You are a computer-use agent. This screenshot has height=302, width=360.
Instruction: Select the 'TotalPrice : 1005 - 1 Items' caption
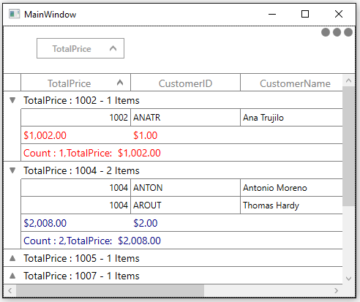(81, 258)
